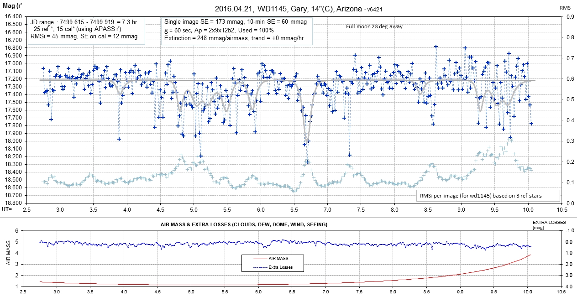Click the 0.9 tick on the RMS axis
577x297 pixels.
[x=570, y=16]
